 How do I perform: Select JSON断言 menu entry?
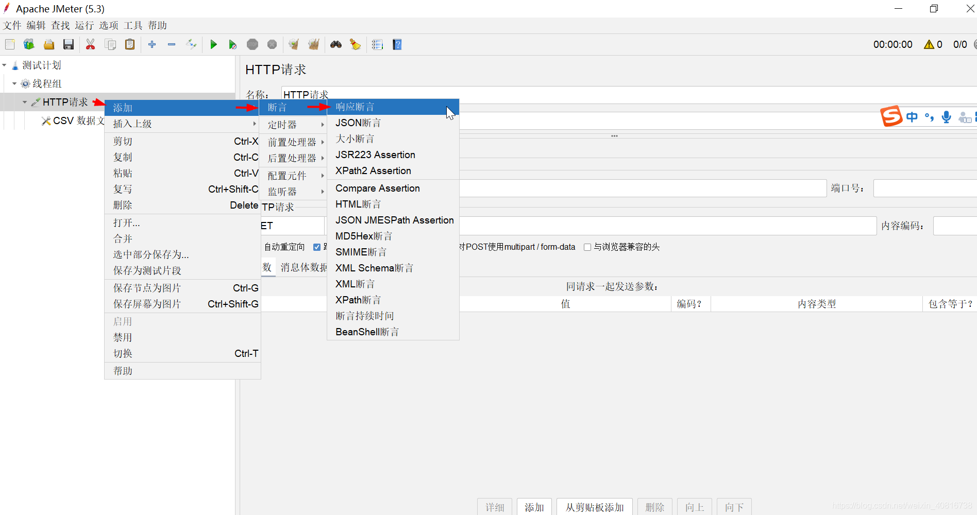coord(393,123)
